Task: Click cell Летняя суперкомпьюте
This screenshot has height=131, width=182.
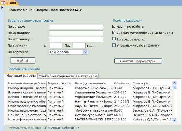Action: pyautogui.click(x=94, y=115)
